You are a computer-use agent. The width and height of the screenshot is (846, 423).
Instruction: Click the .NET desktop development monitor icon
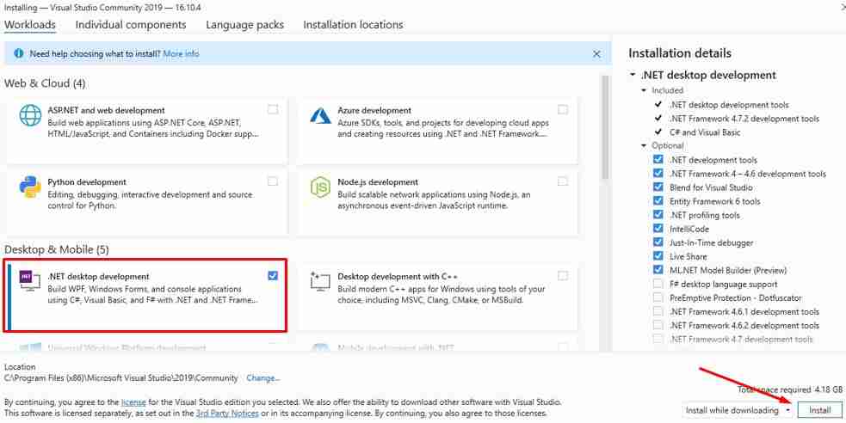(30, 280)
